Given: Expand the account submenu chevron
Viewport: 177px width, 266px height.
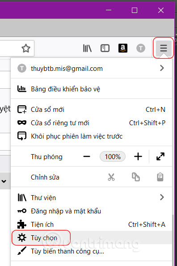Looking at the screenshot, I should tap(162, 68).
